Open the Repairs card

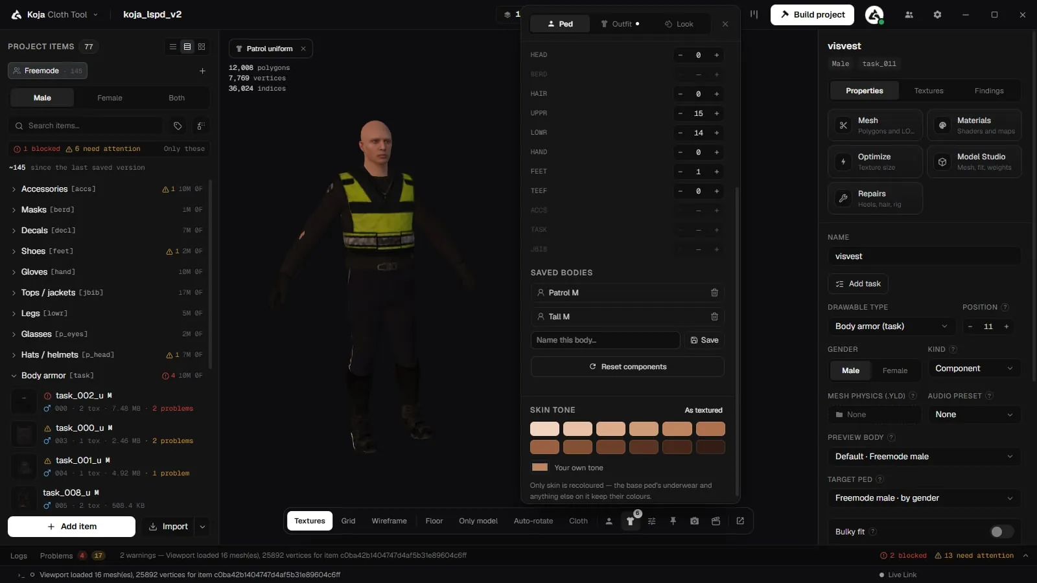(875, 198)
